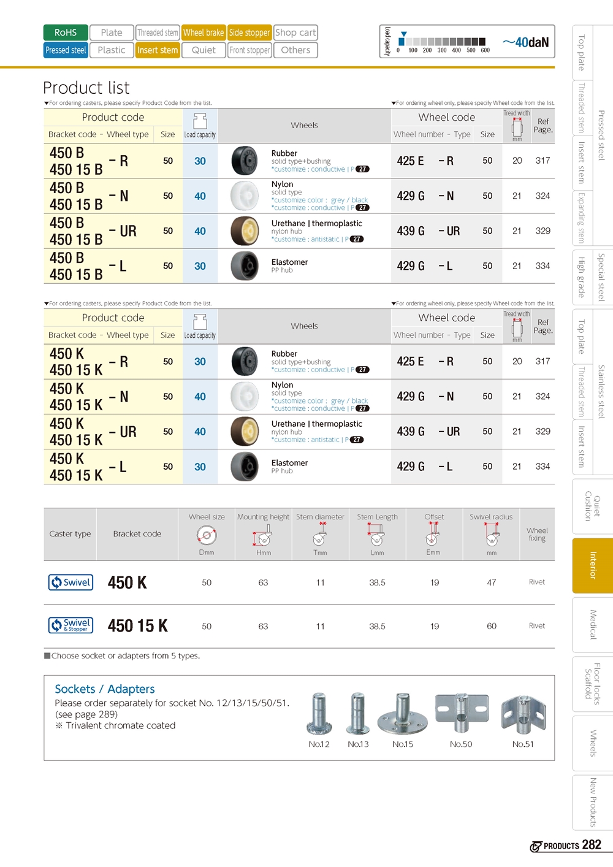Click the tread width icon in the 450 B table header
The width and height of the screenshot is (613, 867).
coord(517,126)
